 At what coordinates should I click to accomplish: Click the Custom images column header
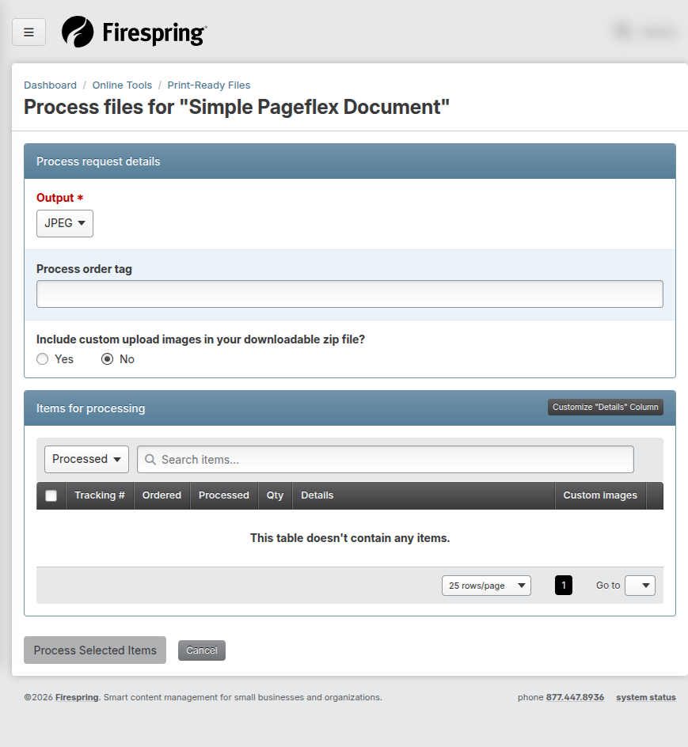[x=600, y=495]
